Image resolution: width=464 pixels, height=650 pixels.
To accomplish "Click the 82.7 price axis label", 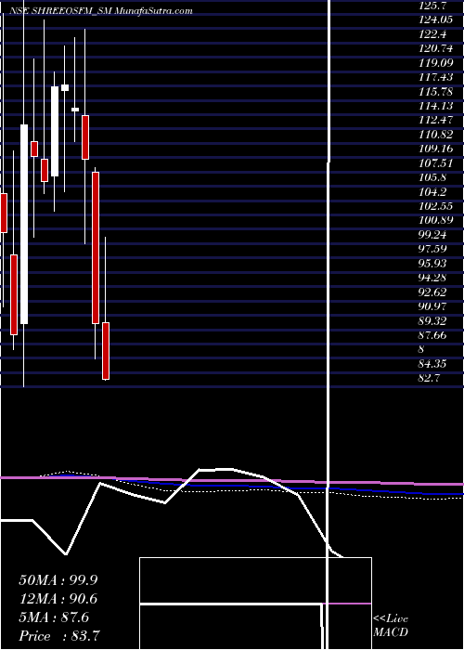I will pyautogui.click(x=430, y=378).
